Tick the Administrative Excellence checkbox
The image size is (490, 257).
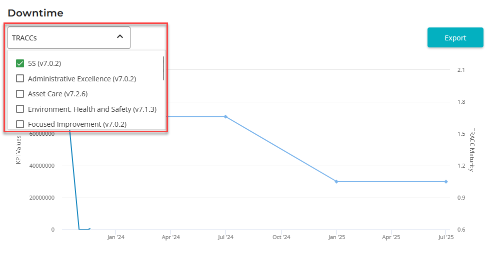coord(20,78)
